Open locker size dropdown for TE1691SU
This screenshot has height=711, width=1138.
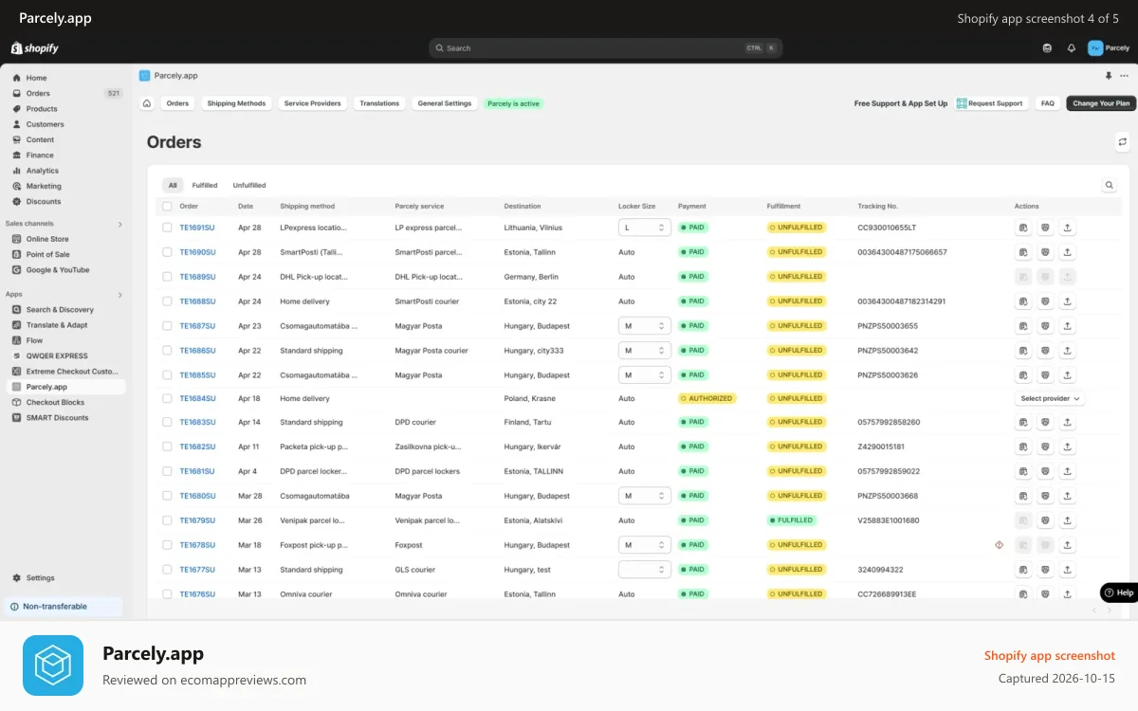tap(645, 228)
